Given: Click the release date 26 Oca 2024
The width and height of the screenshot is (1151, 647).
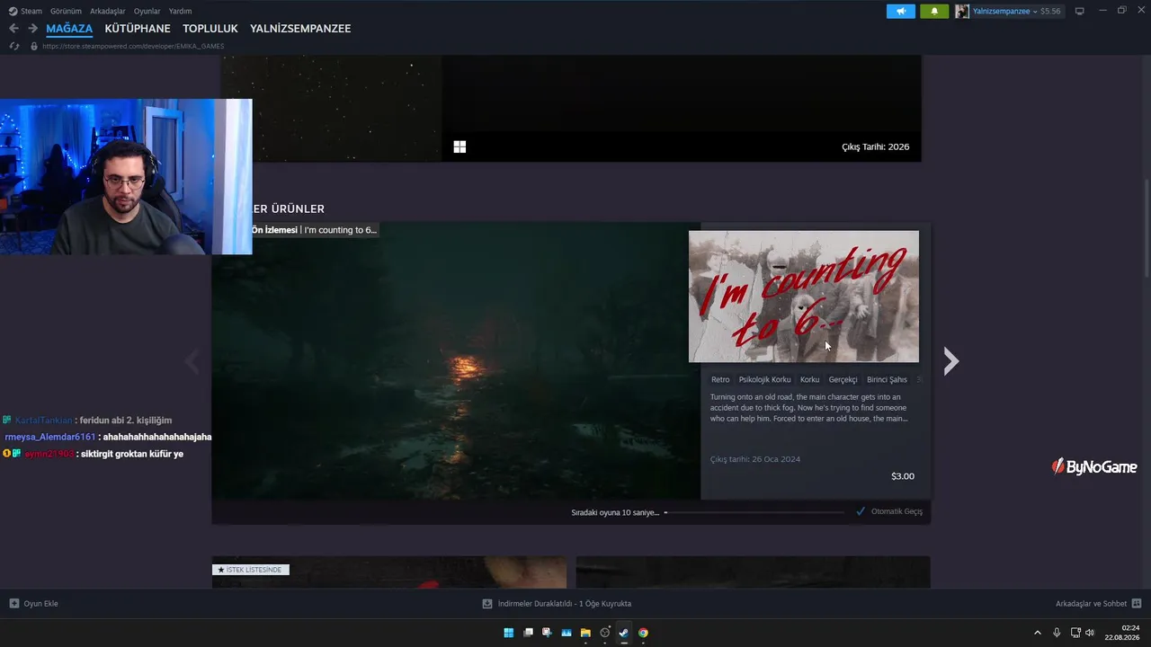Looking at the screenshot, I should pos(755,459).
